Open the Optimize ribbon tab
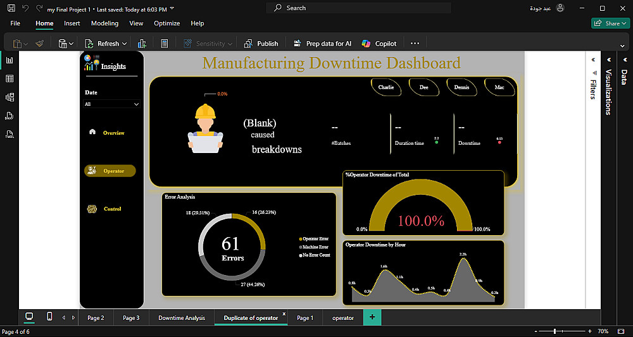Viewport: 633px width, 337px height. [166, 23]
